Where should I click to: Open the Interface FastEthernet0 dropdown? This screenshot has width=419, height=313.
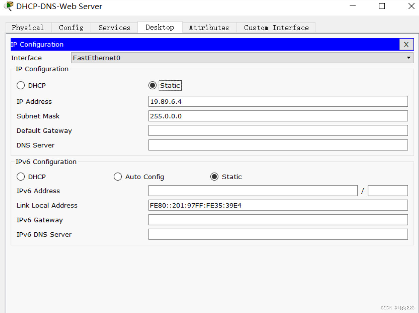coord(242,58)
